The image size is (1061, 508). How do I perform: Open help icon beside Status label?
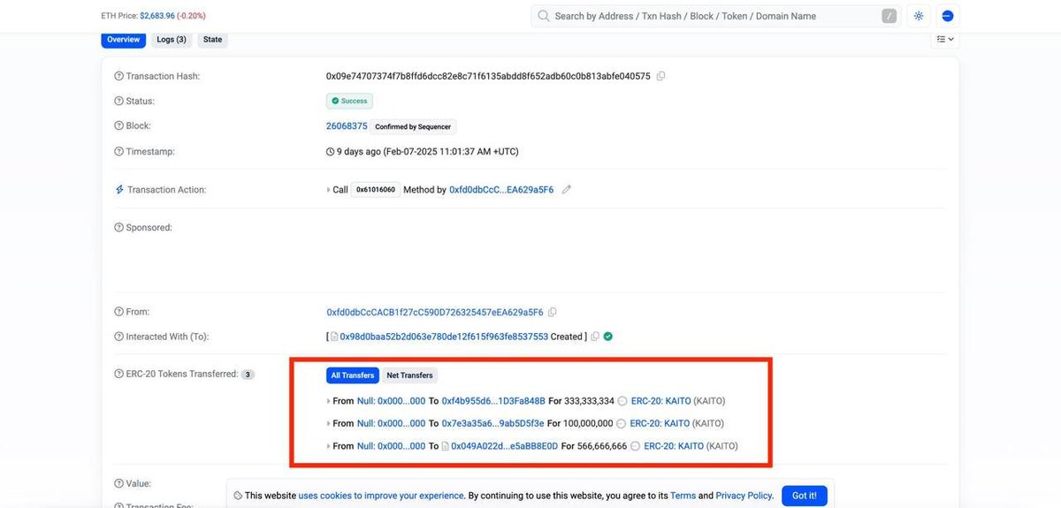tap(118, 101)
